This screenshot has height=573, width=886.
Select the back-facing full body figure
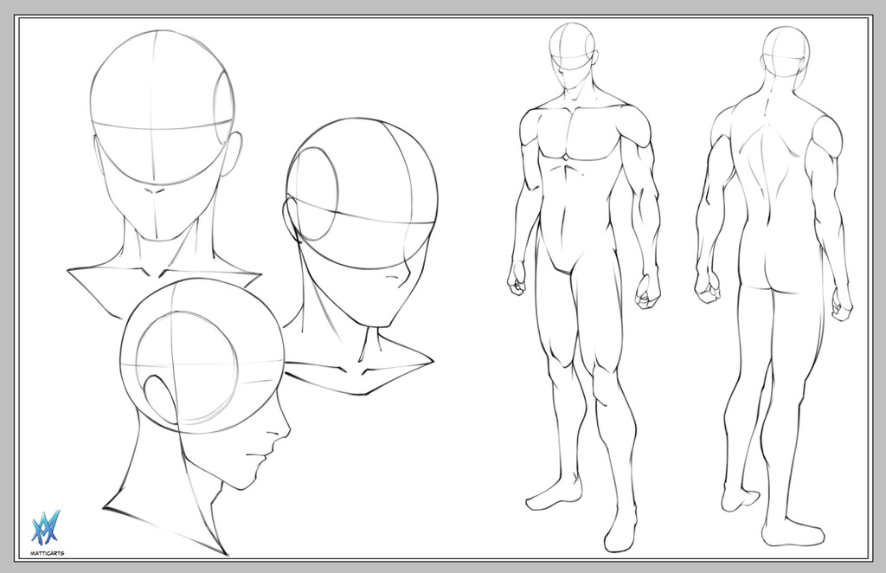[774, 286]
